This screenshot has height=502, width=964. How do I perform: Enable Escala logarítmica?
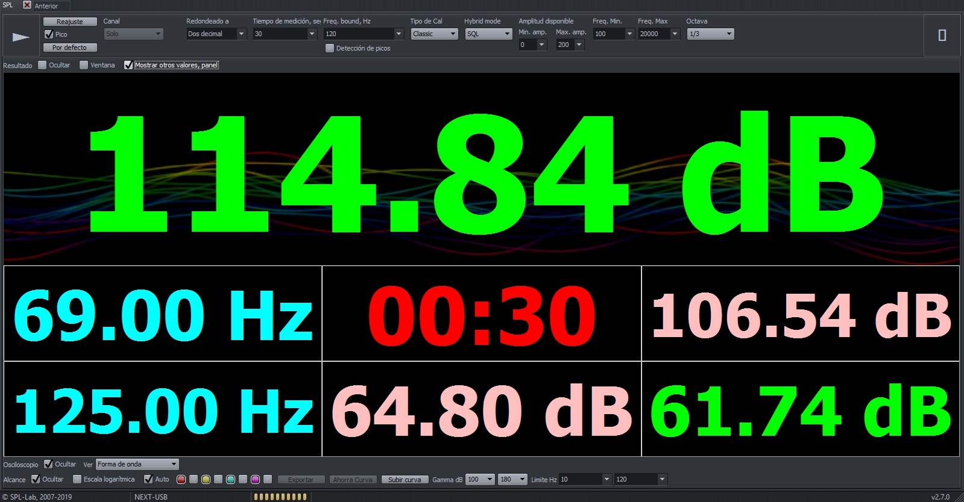[x=77, y=479]
